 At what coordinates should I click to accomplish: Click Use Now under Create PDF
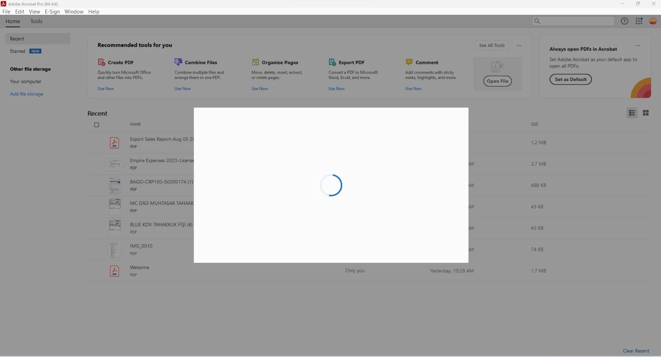click(x=106, y=88)
